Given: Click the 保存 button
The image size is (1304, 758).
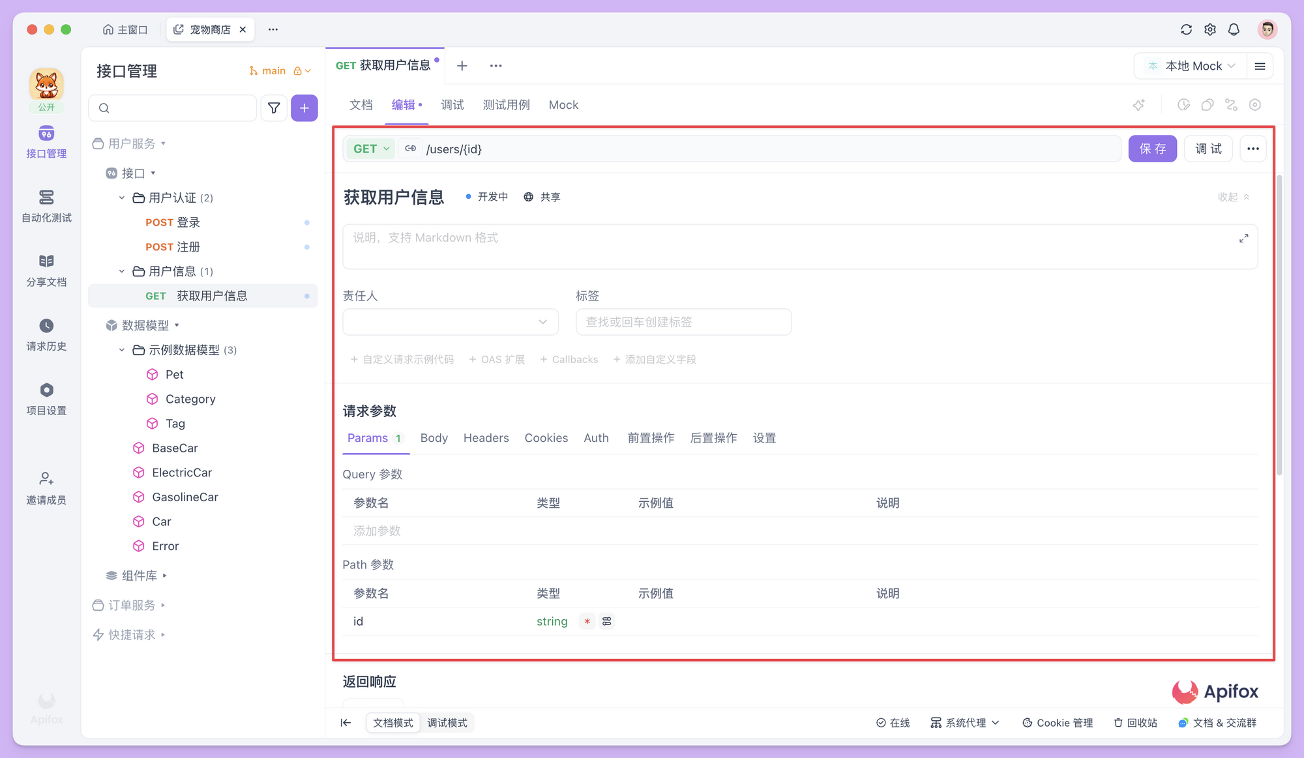Looking at the screenshot, I should [1152, 149].
